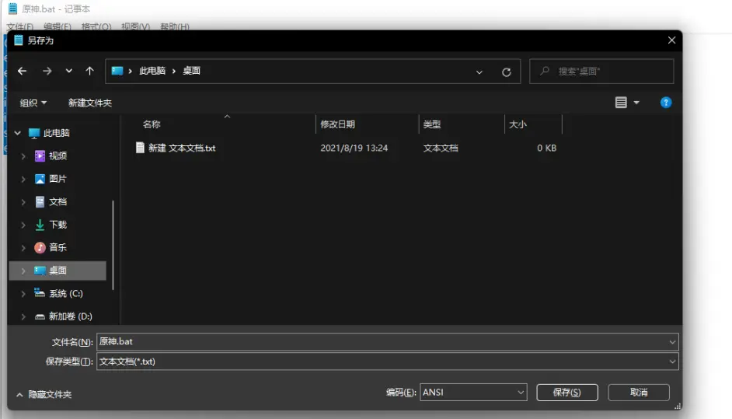Expand the address bar history dropdown

[479, 72]
